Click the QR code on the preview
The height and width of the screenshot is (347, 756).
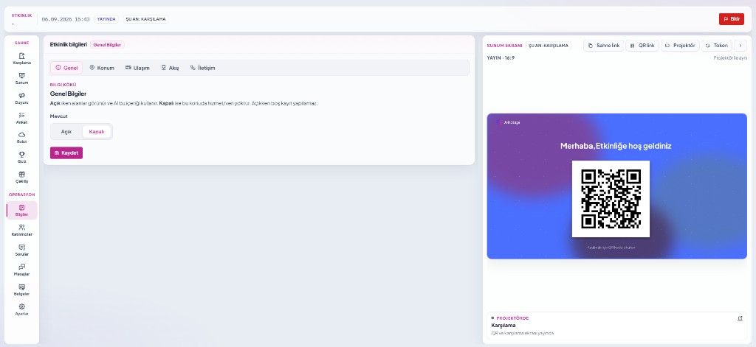(611, 199)
